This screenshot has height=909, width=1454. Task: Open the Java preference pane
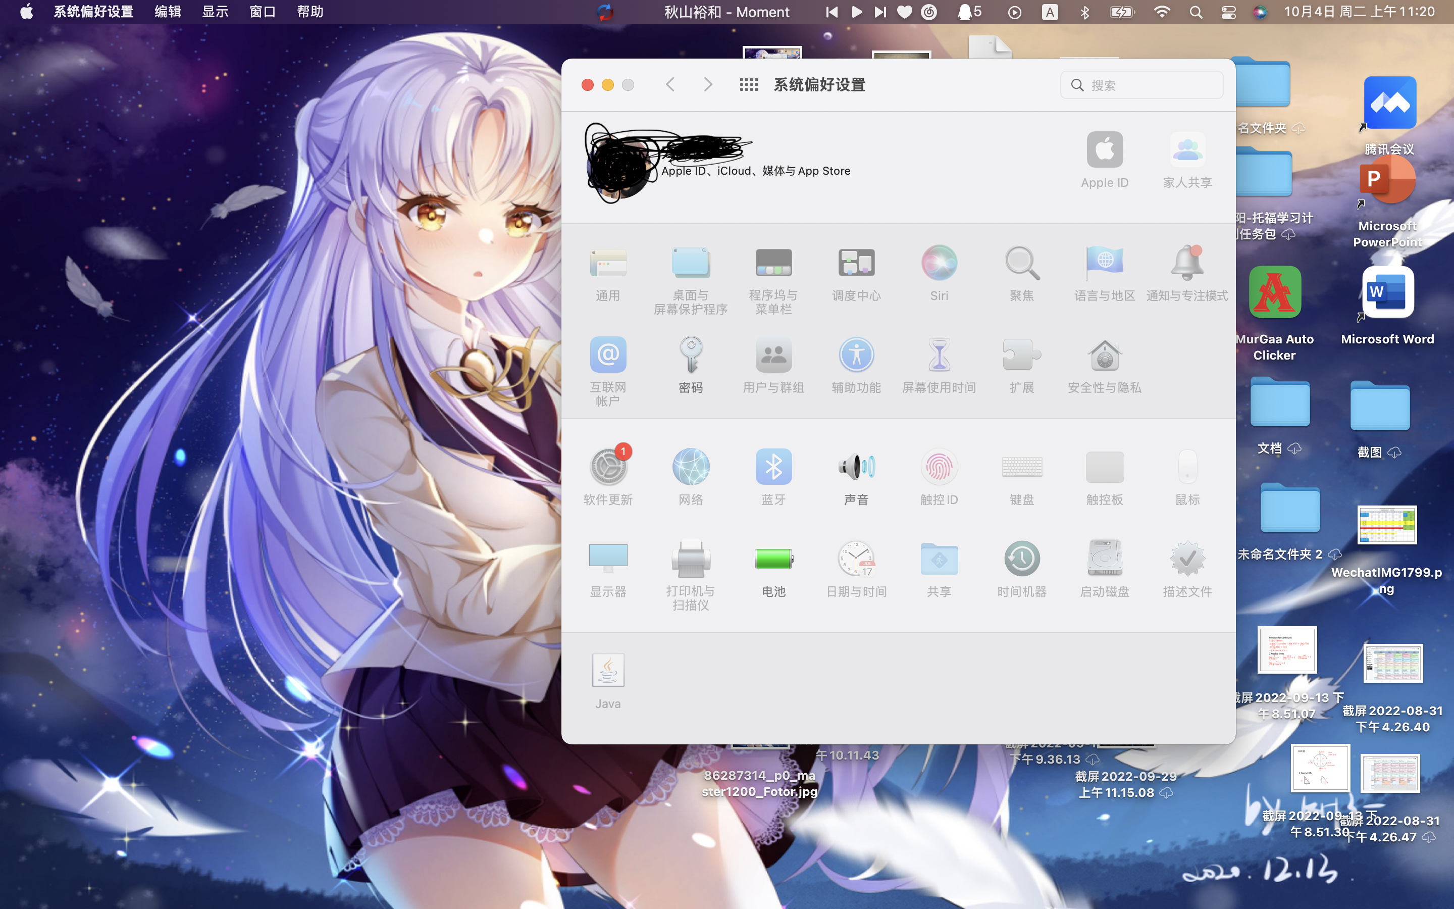pos(607,671)
